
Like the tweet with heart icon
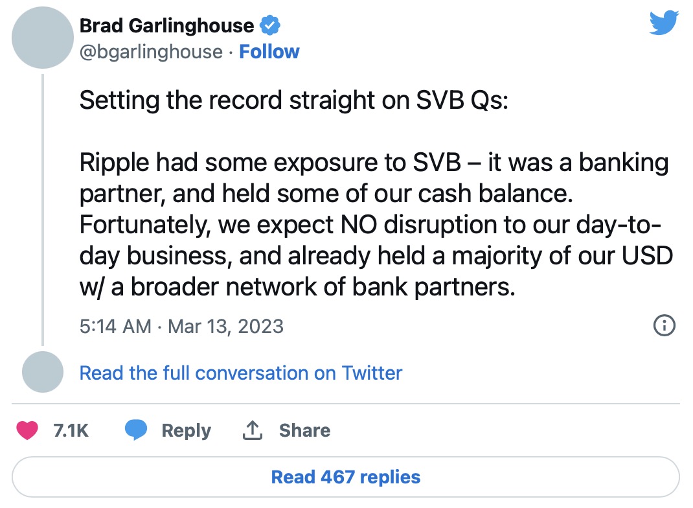(x=27, y=431)
